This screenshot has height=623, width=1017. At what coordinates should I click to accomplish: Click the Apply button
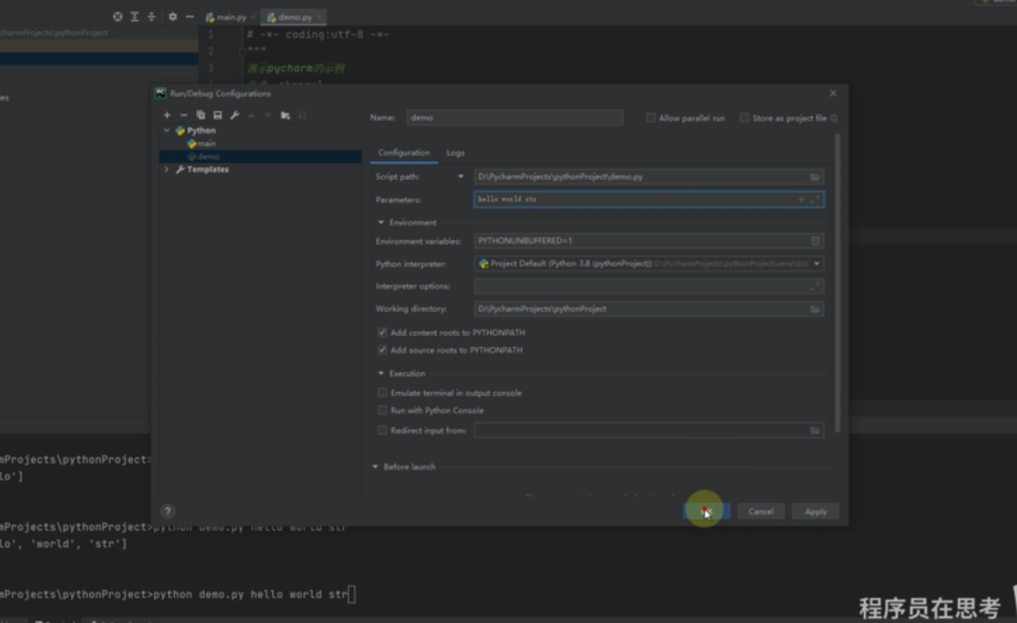(x=816, y=512)
